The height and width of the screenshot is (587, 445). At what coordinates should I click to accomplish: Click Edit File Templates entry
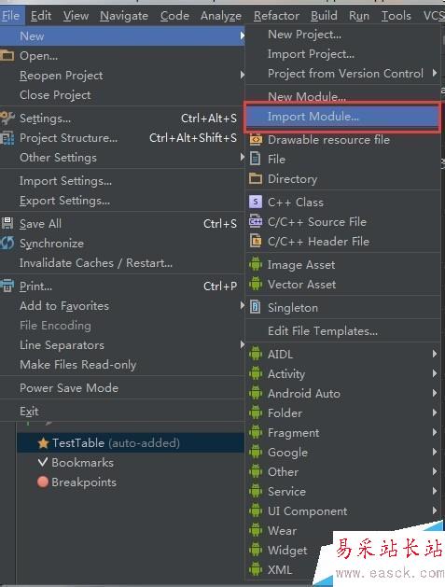pyautogui.click(x=323, y=331)
